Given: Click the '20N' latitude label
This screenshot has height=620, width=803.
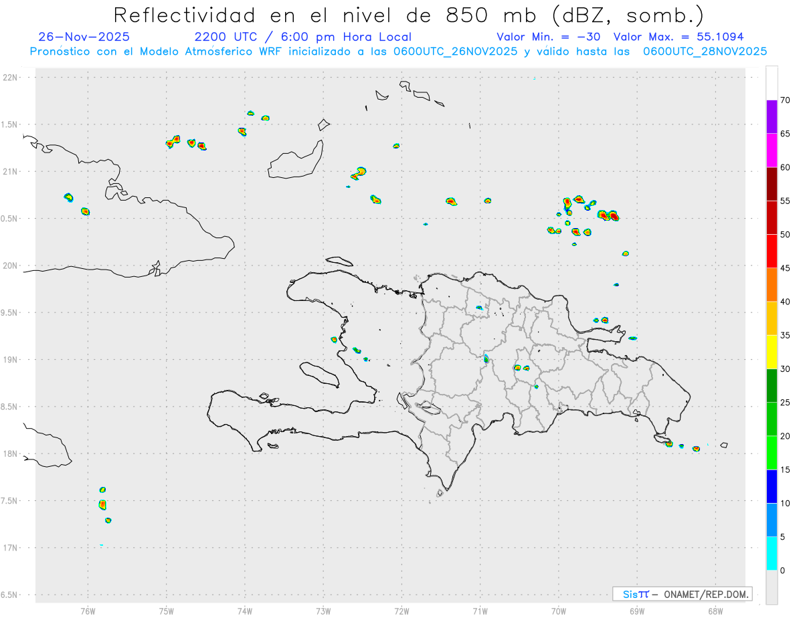Looking at the screenshot, I should click(x=11, y=266).
